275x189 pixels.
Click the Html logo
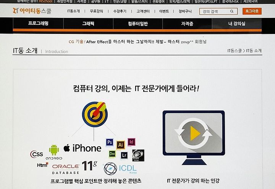(42, 165)
